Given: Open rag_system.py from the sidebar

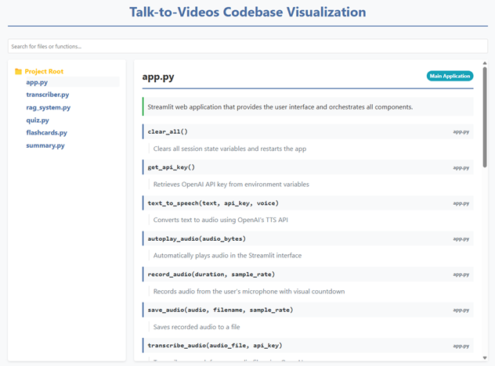Looking at the screenshot, I should click(x=48, y=107).
